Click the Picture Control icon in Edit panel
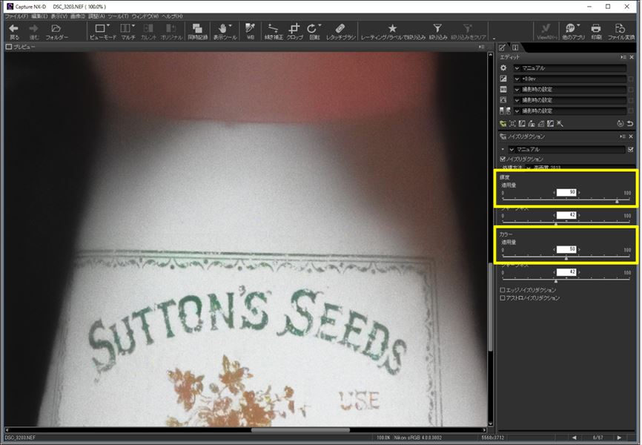Viewport: 642px width, 445px height. pyautogui.click(x=503, y=100)
